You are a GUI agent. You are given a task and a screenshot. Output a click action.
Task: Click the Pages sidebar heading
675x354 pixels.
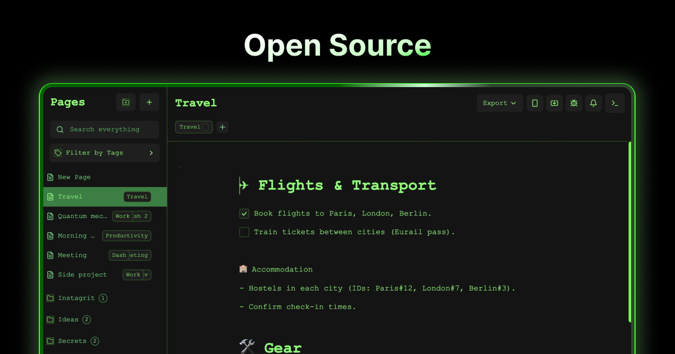coord(67,102)
